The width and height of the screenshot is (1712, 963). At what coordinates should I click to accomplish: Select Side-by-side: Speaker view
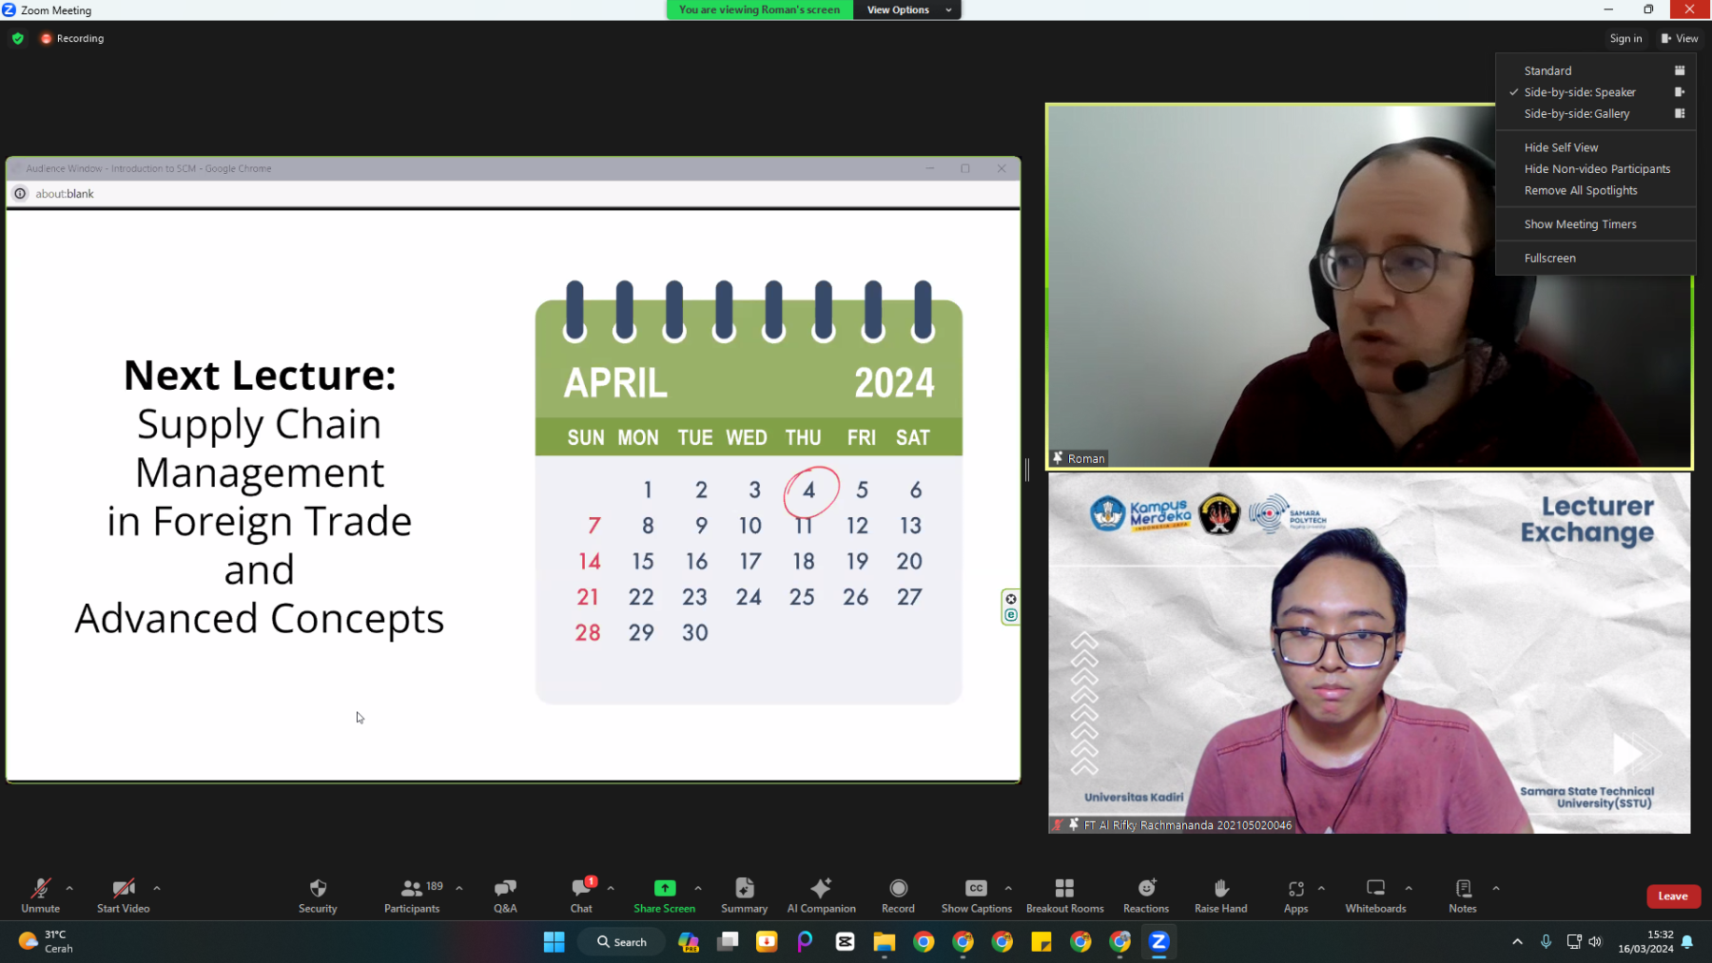coord(1596,92)
